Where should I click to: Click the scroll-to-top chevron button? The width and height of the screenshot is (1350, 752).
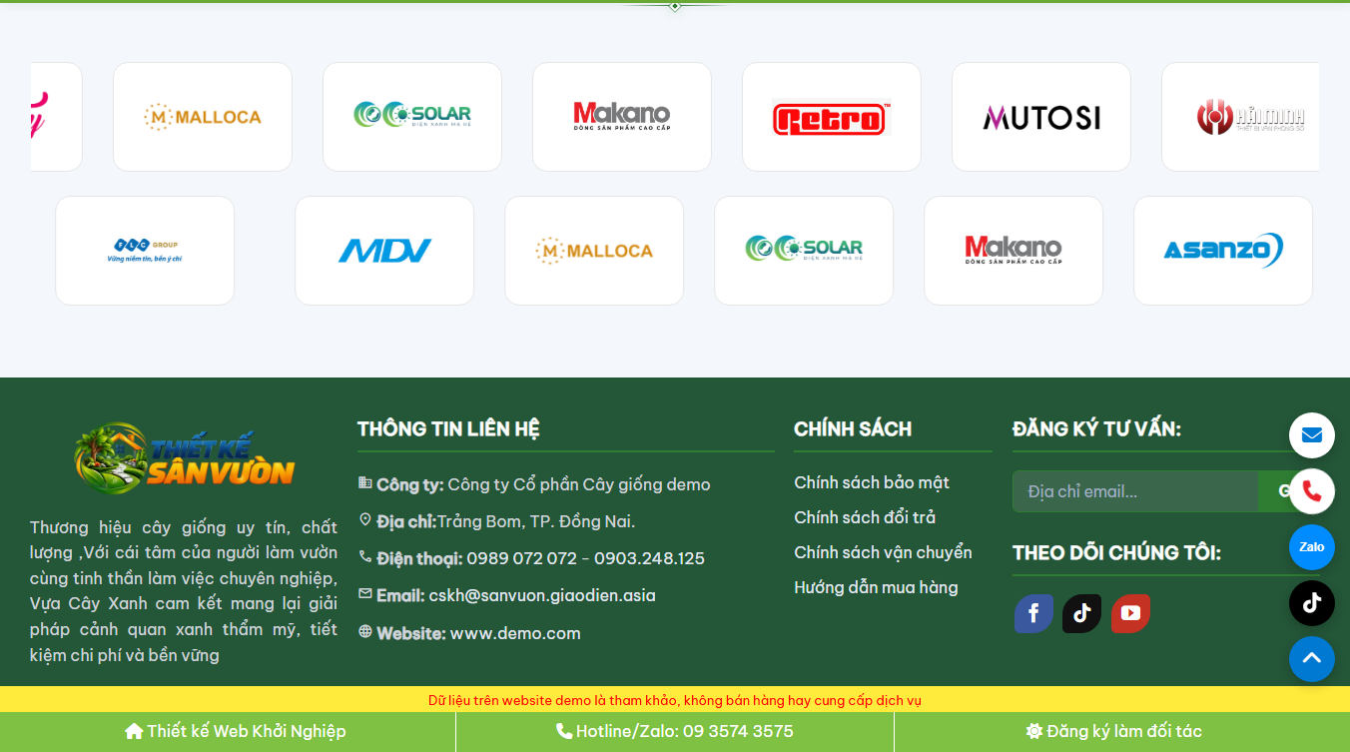pyautogui.click(x=1311, y=659)
